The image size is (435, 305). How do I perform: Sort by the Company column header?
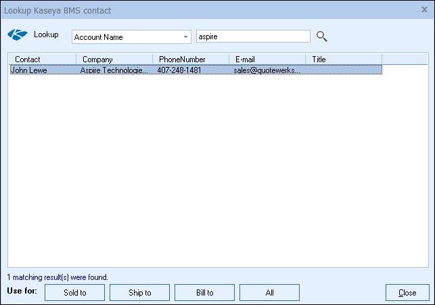pyautogui.click(x=114, y=60)
